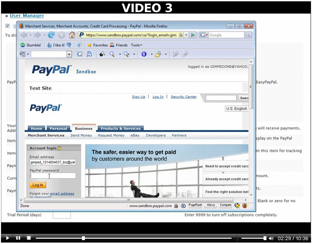Click the orange Log In button
The image size is (312, 244).
(x=38, y=185)
